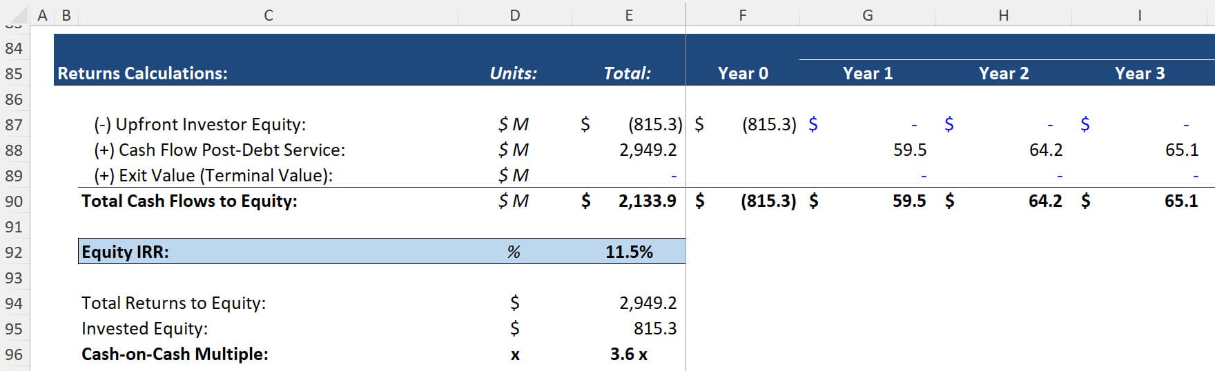Click '$ M' unit in Upfront Investor Equity row

pyautogui.click(x=514, y=125)
